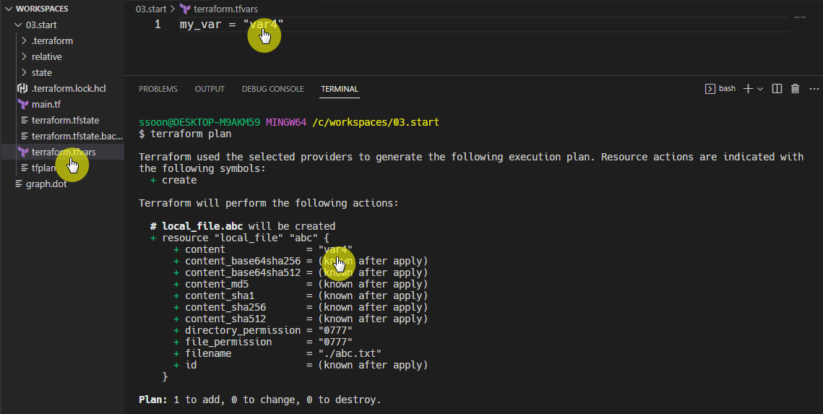Screen dimensions: 823x414
Task: Click the "./abc.txt" filename value
Action: [350, 353]
